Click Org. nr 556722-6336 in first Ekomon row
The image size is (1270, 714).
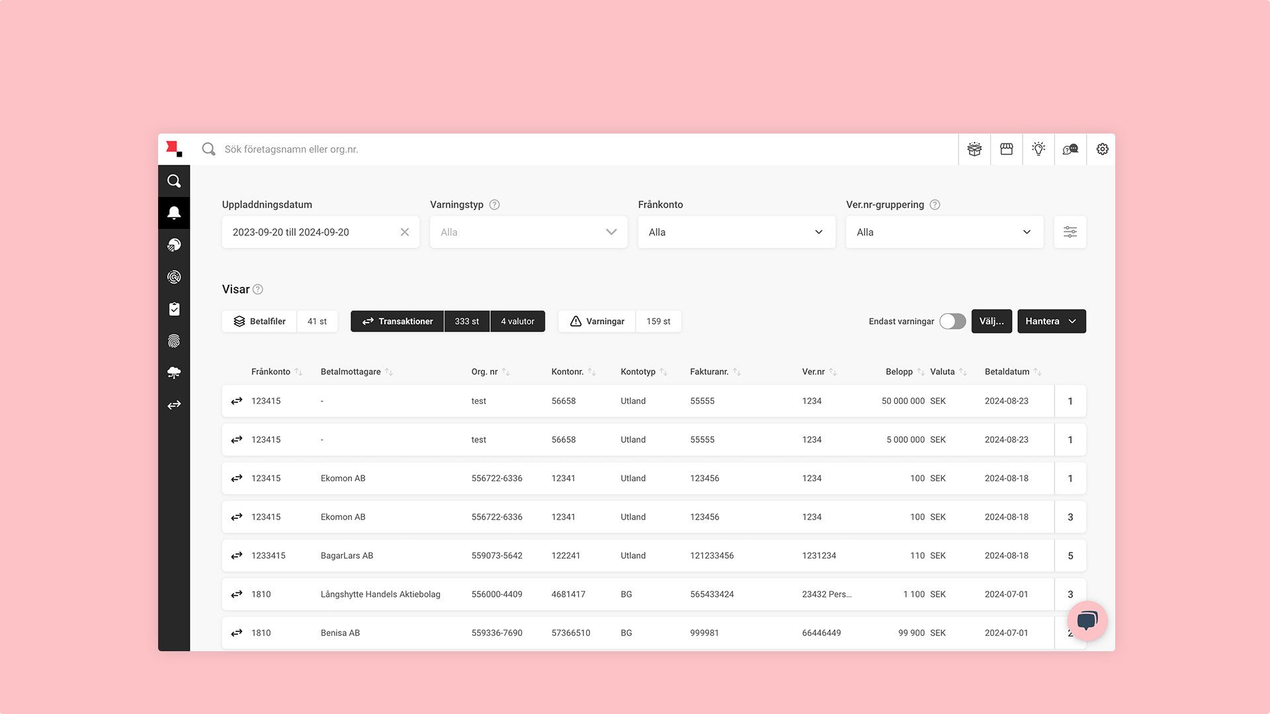tap(497, 479)
